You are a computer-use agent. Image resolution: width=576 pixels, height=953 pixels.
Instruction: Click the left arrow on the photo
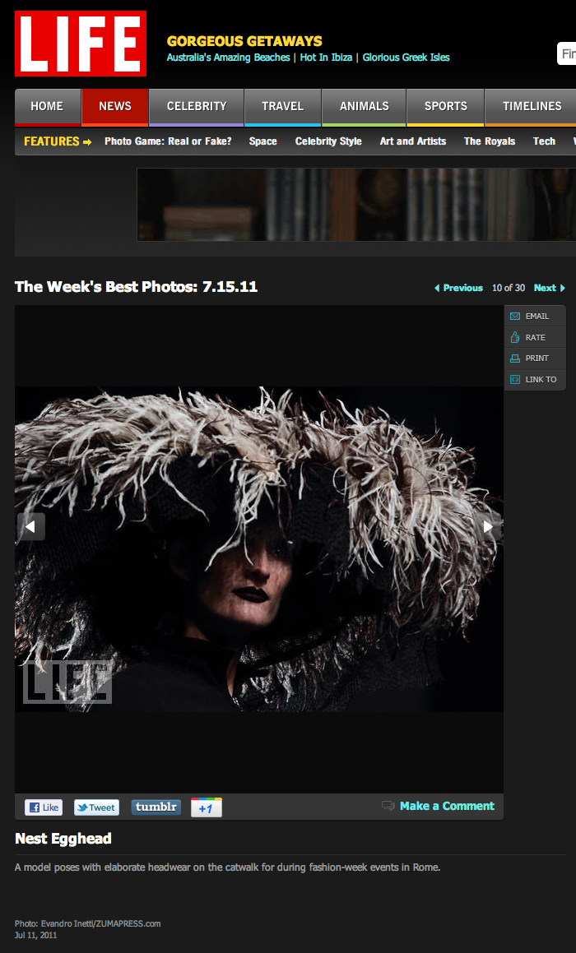(30, 527)
